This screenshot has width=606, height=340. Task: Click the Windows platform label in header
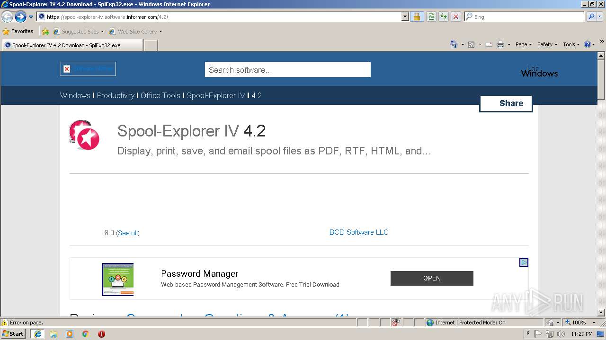coord(539,73)
